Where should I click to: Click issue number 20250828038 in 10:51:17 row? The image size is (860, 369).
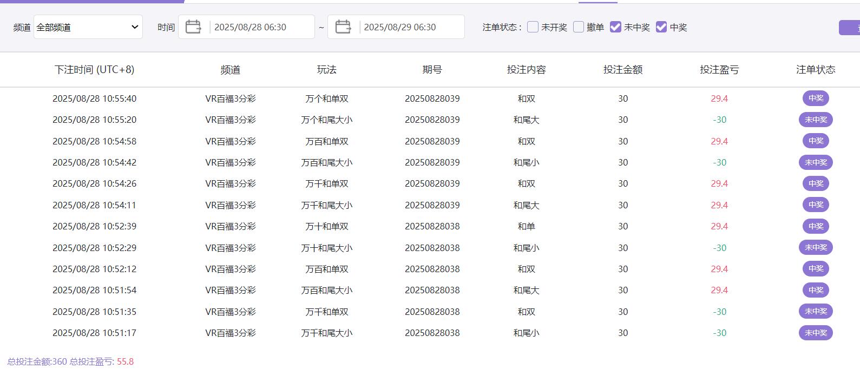tap(432, 333)
